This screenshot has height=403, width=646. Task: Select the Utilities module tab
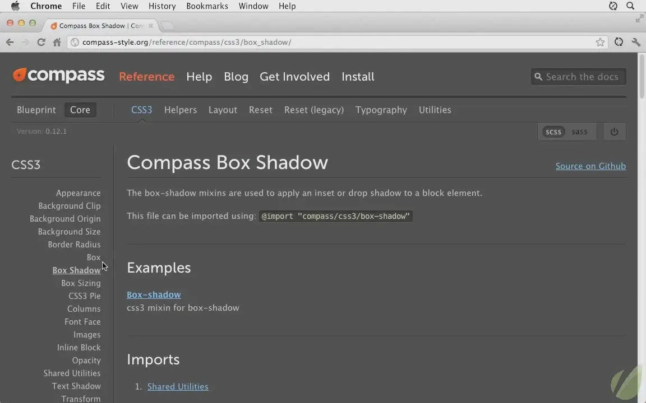pos(435,110)
